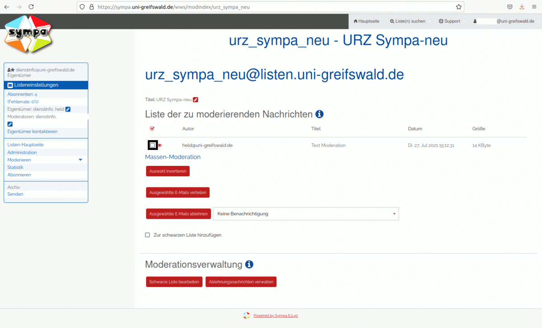
Task: Click the pencil icon beside Titel URZ Sympa-neu
Action: [x=196, y=100]
